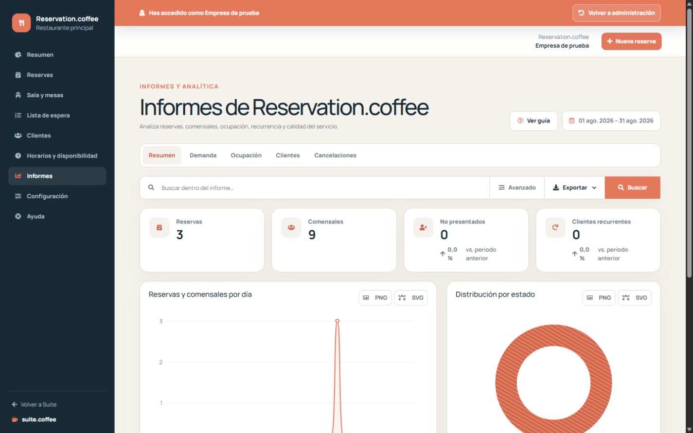The height and width of the screenshot is (433, 693).
Task: Create a Nueva reserva
Action: pyautogui.click(x=631, y=41)
